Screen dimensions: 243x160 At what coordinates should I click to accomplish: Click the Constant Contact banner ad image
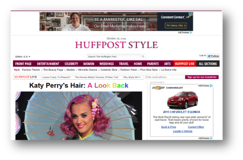coord(116,22)
